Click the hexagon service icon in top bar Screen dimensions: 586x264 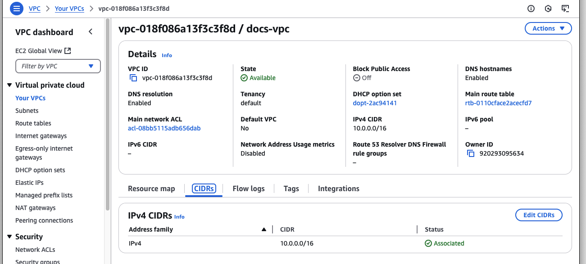[x=548, y=9]
